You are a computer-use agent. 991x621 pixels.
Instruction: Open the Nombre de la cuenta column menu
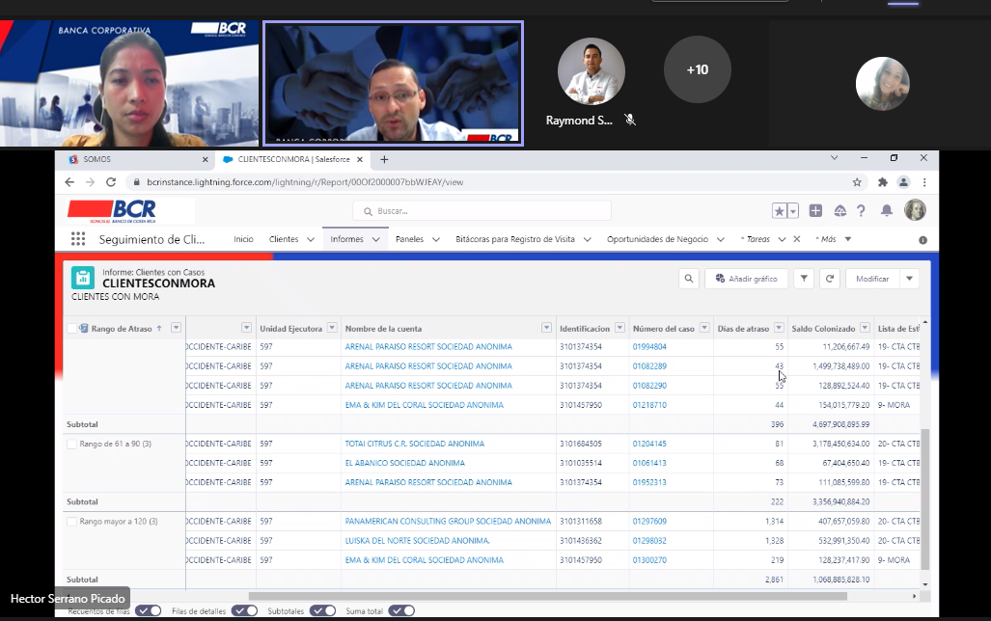coord(547,328)
